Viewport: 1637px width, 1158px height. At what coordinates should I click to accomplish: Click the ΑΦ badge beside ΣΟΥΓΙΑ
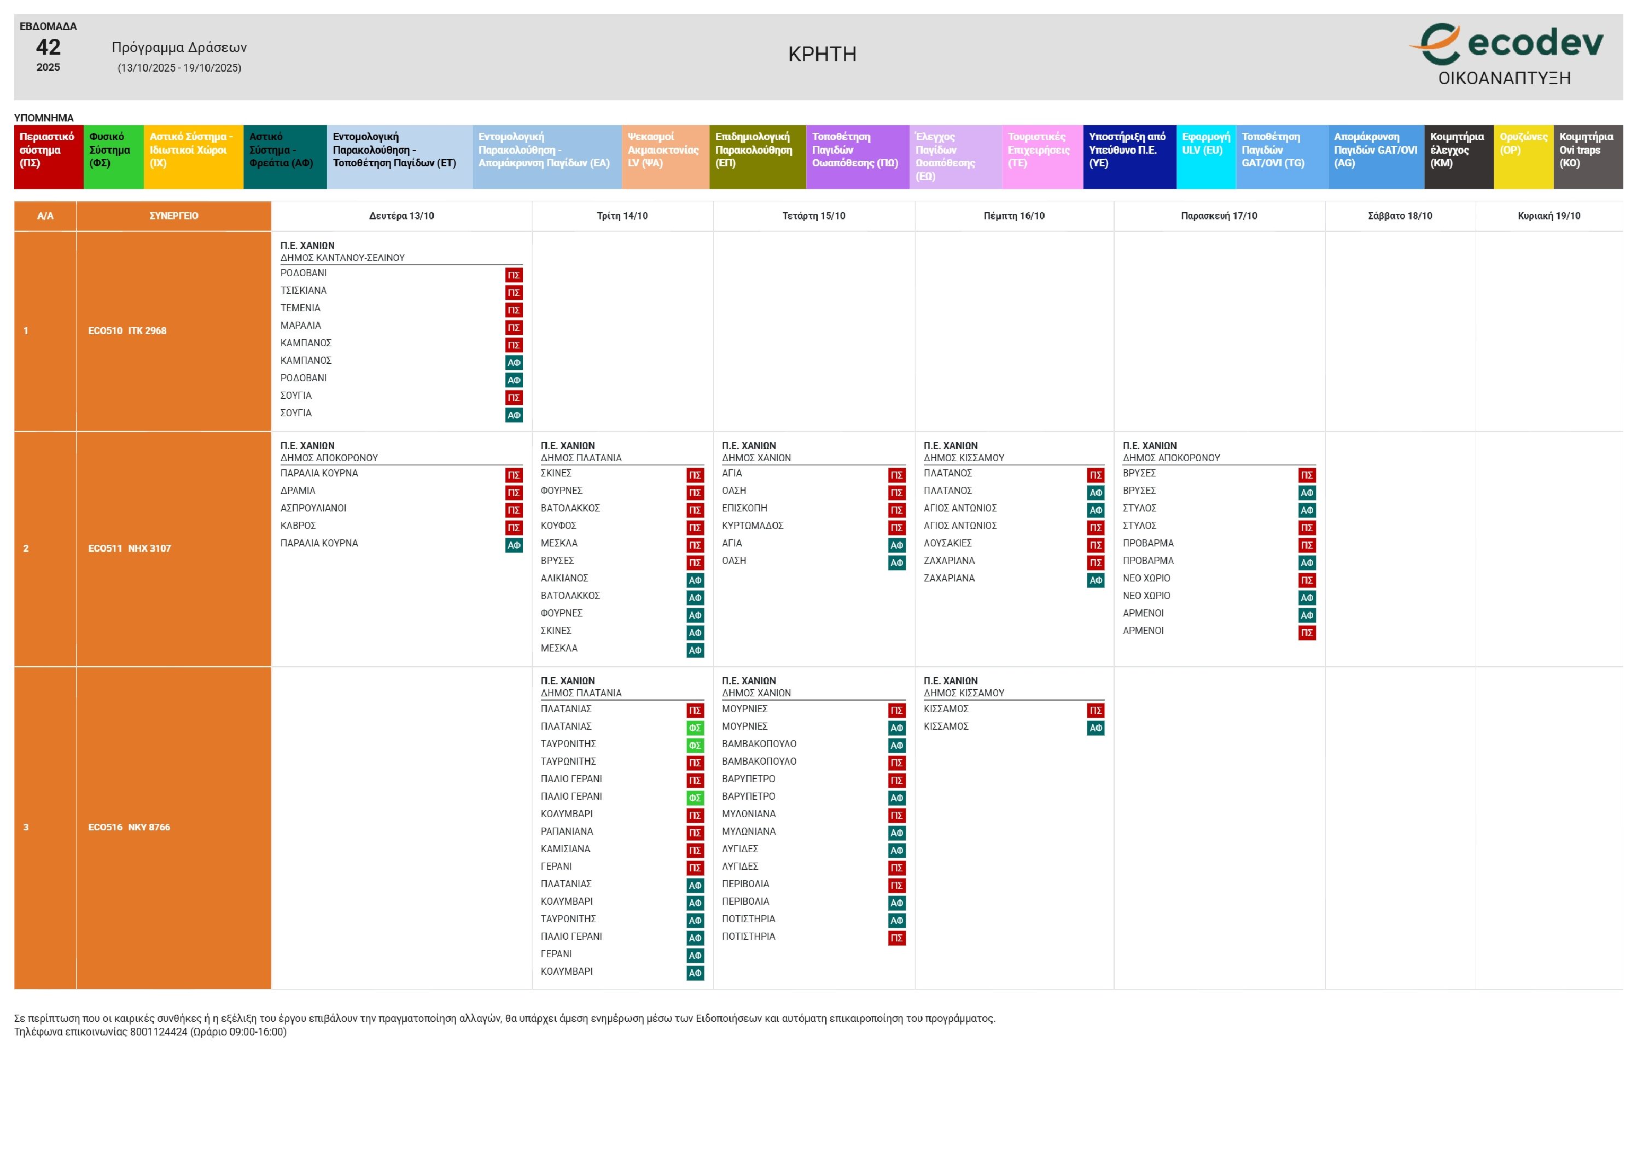pos(514,415)
